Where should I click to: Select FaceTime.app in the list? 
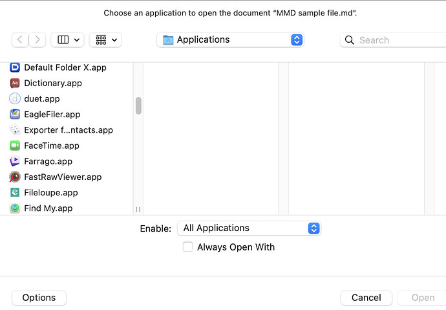(x=67, y=146)
